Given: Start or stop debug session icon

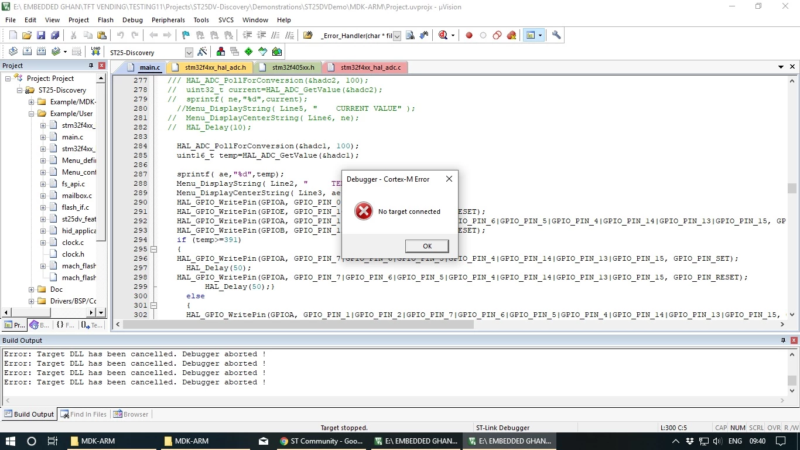Looking at the screenshot, I should click(443, 35).
